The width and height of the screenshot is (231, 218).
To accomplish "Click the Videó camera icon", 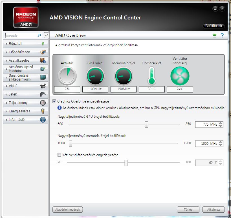I will click(x=43, y=86).
